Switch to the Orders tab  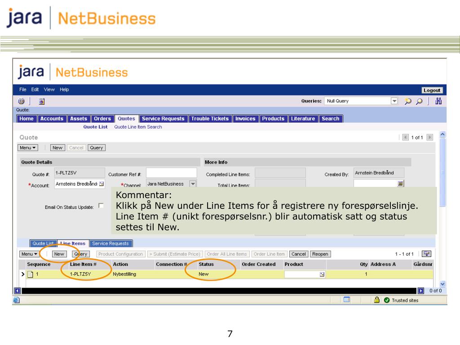(102, 119)
